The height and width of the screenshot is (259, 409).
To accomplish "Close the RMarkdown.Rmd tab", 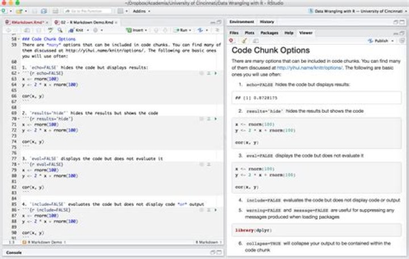I will coord(47,23).
